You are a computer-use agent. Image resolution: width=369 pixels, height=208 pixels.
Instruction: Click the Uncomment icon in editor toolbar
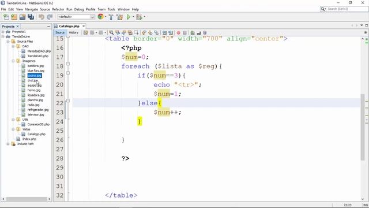click(x=198, y=32)
